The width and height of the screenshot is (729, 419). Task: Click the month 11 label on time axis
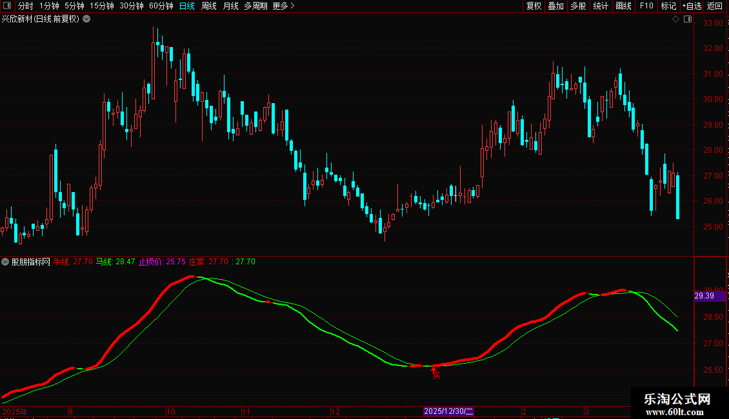(x=246, y=411)
